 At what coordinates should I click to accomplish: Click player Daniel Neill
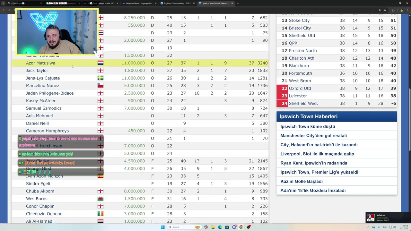[37, 123]
